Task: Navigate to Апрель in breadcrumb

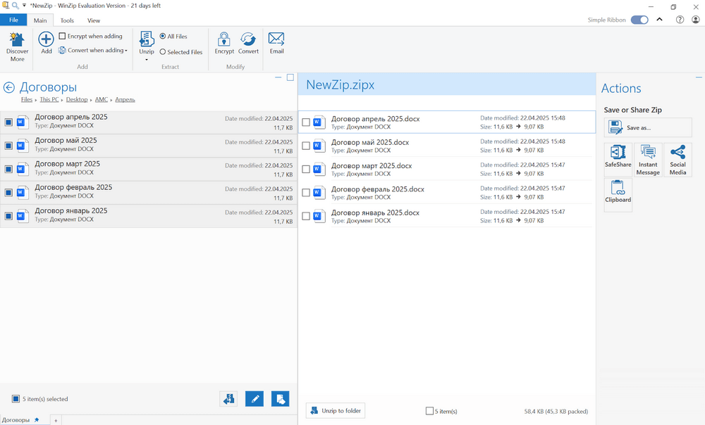Action: [x=125, y=100]
